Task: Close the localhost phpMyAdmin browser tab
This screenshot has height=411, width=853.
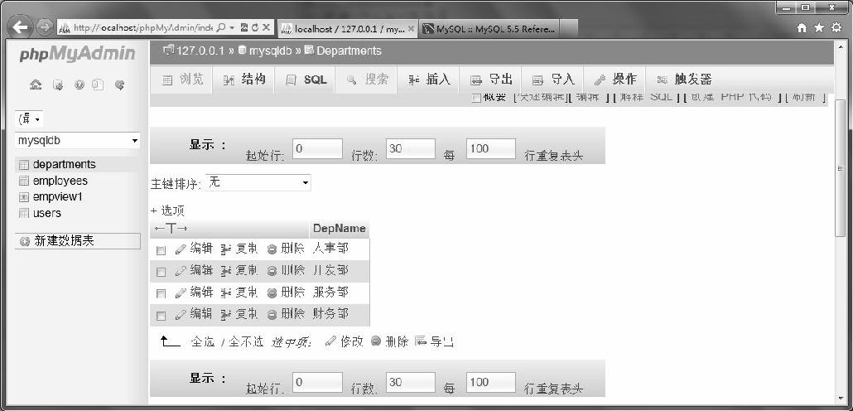Action: pos(411,28)
